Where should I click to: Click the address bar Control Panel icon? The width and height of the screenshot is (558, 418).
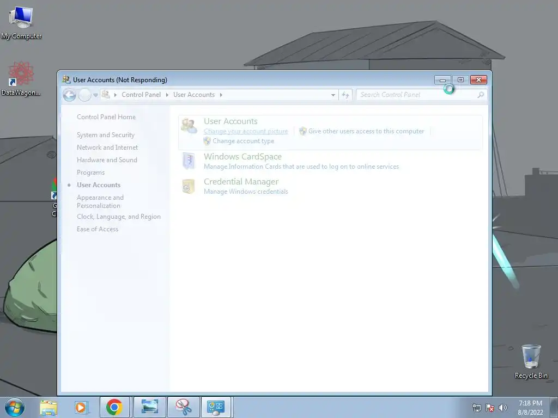(106, 95)
